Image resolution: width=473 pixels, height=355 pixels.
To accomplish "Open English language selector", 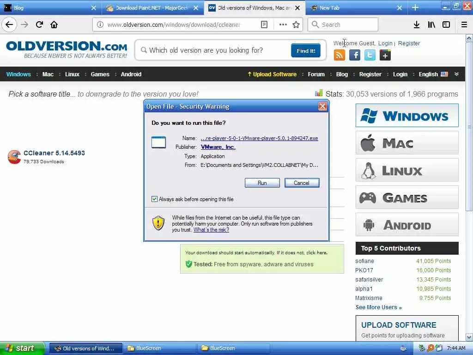I will point(433,74).
